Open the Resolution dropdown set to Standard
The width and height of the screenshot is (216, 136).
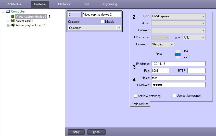point(163,44)
